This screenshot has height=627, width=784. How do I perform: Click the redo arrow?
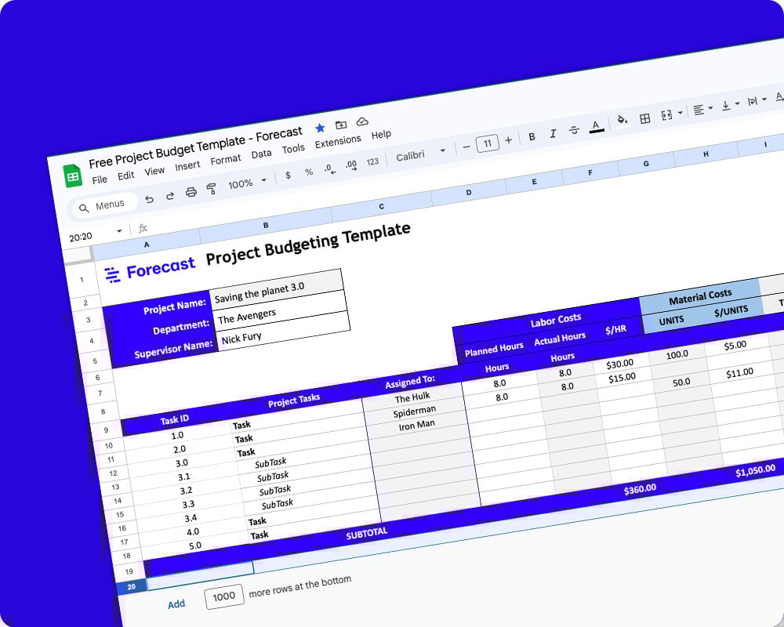click(170, 195)
